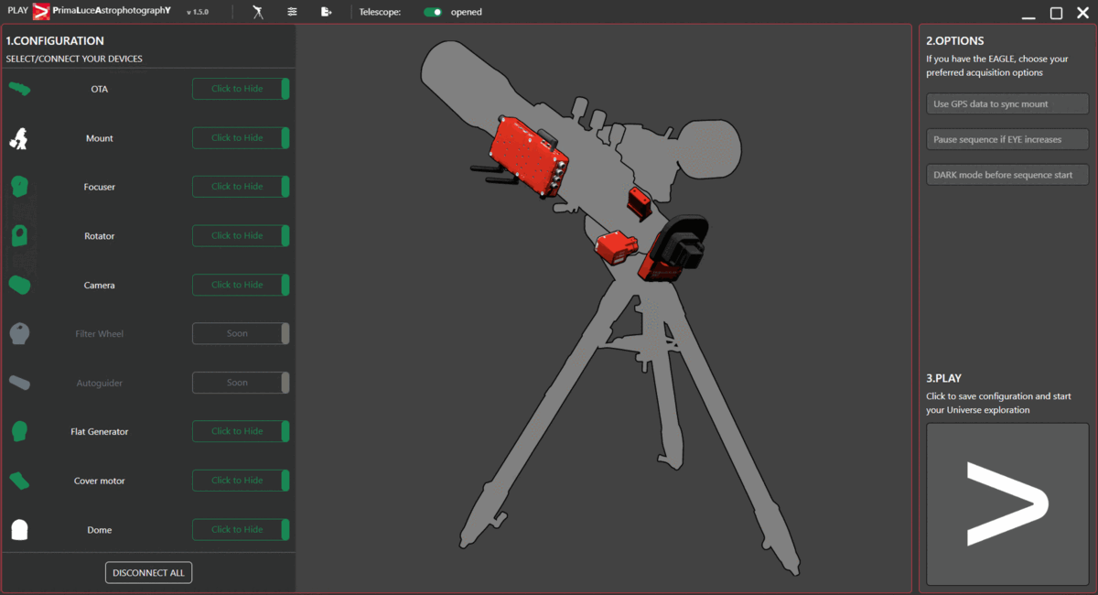Click the Mount device icon
1098x595 pixels.
click(x=19, y=138)
